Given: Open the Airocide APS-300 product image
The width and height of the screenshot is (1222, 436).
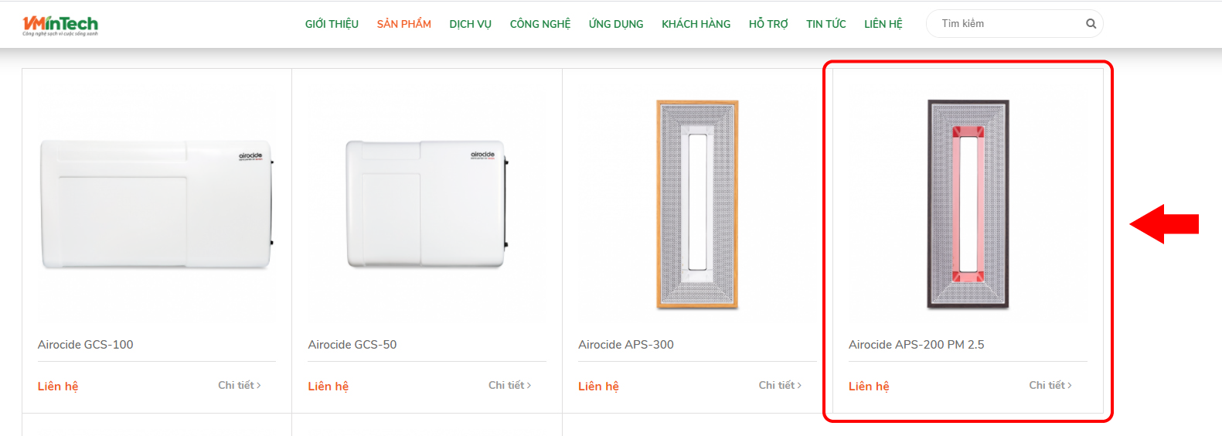Looking at the screenshot, I should click(697, 205).
